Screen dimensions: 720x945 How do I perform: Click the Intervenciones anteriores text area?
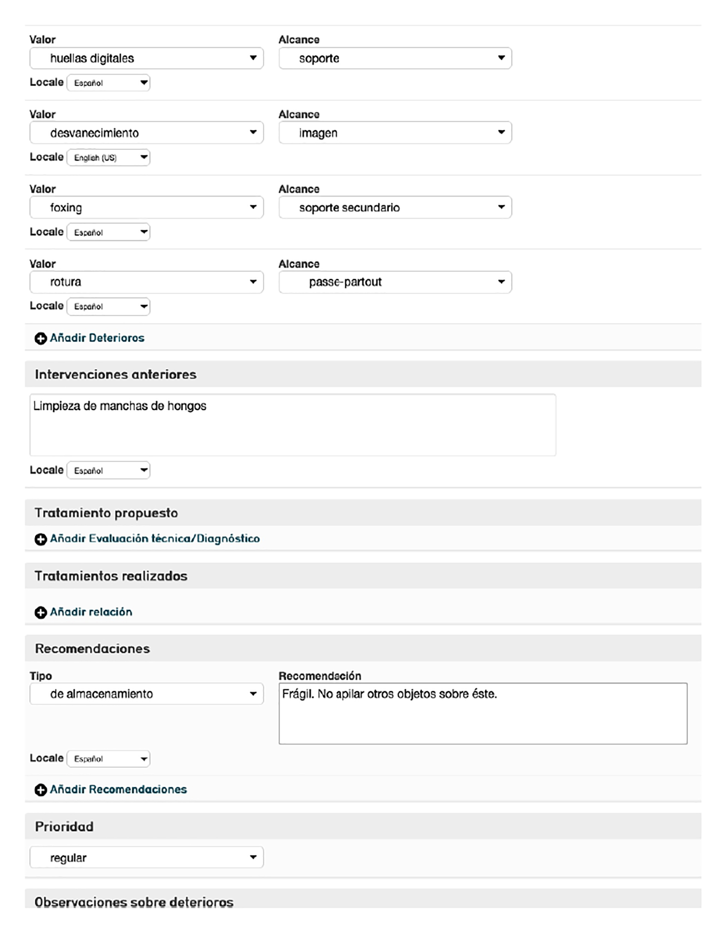point(293,425)
